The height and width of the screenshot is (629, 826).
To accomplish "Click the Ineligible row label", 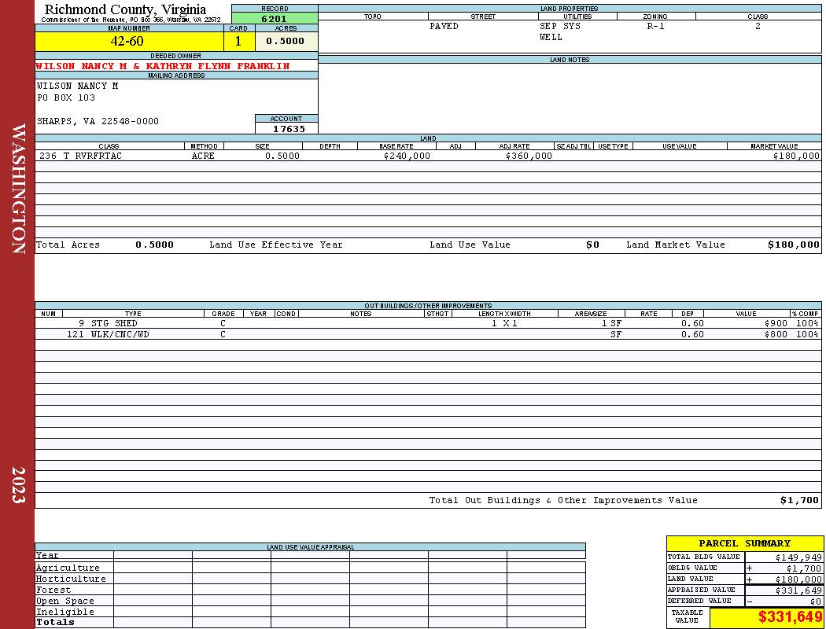I will (65, 612).
